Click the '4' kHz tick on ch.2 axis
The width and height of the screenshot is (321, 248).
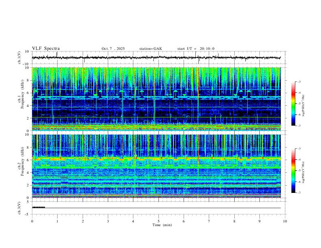[28, 173]
